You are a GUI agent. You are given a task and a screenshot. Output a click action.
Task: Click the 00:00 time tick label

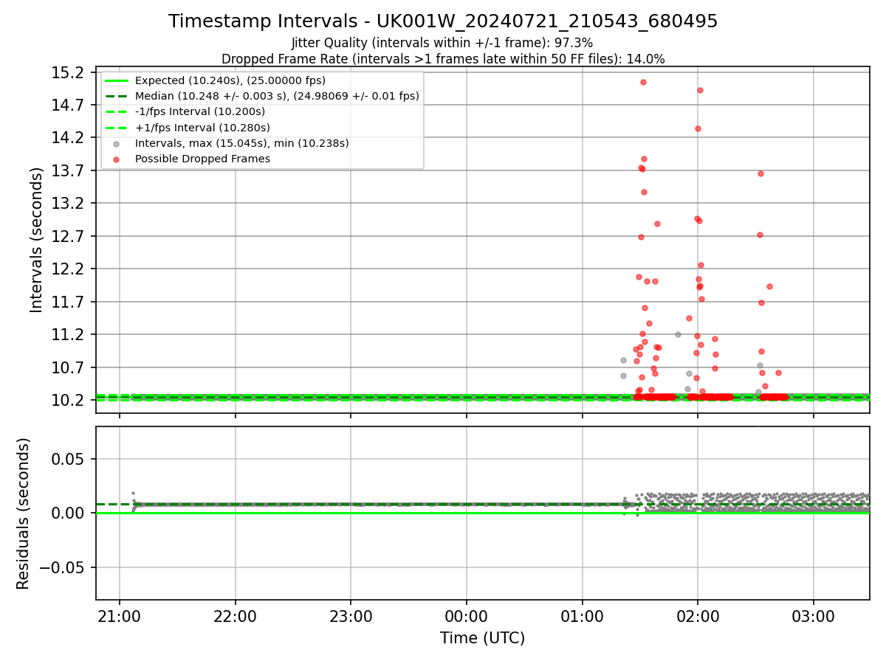pos(467,617)
